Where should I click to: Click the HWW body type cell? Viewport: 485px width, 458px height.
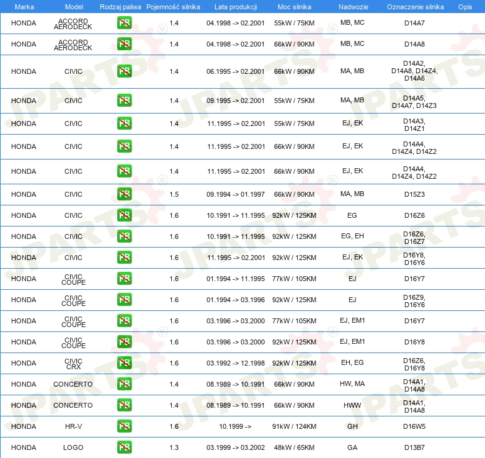pyautogui.click(x=352, y=405)
